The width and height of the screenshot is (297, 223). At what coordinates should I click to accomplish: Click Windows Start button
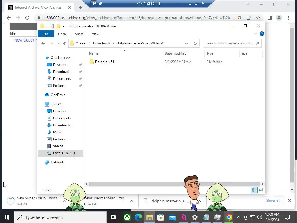7,217
